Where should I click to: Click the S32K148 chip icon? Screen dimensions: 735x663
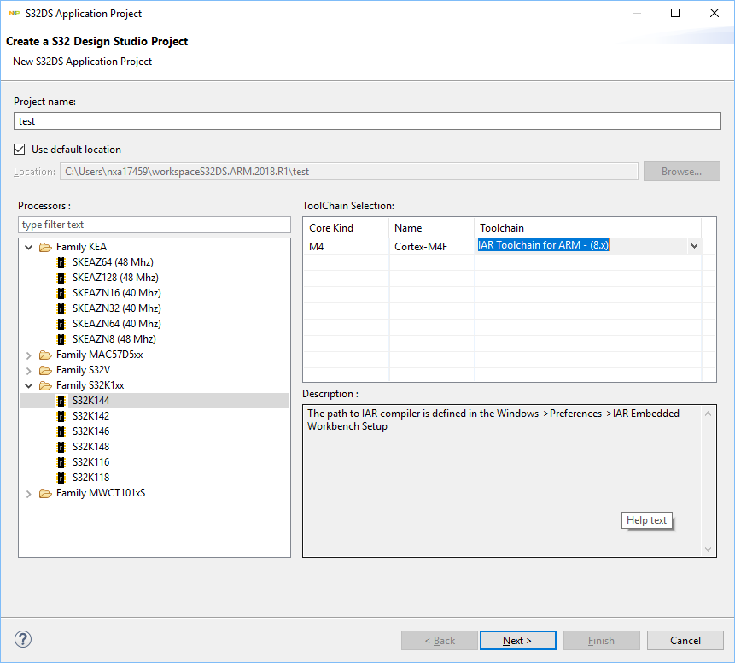(61, 447)
